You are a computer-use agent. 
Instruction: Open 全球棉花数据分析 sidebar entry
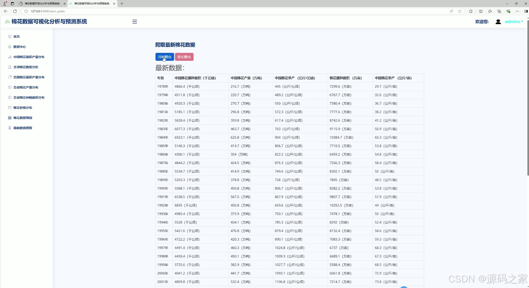[26, 67]
